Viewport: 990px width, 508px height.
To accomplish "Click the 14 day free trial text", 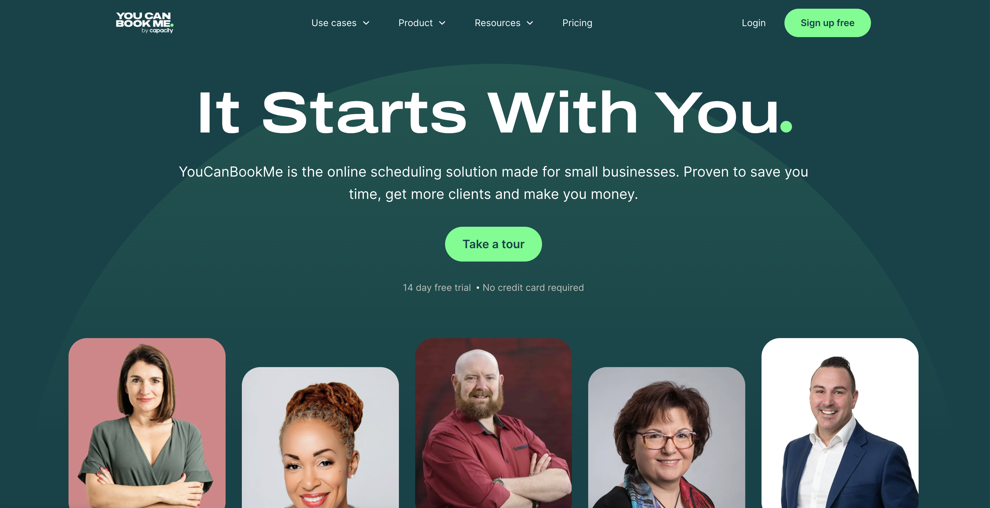I will pos(437,287).
